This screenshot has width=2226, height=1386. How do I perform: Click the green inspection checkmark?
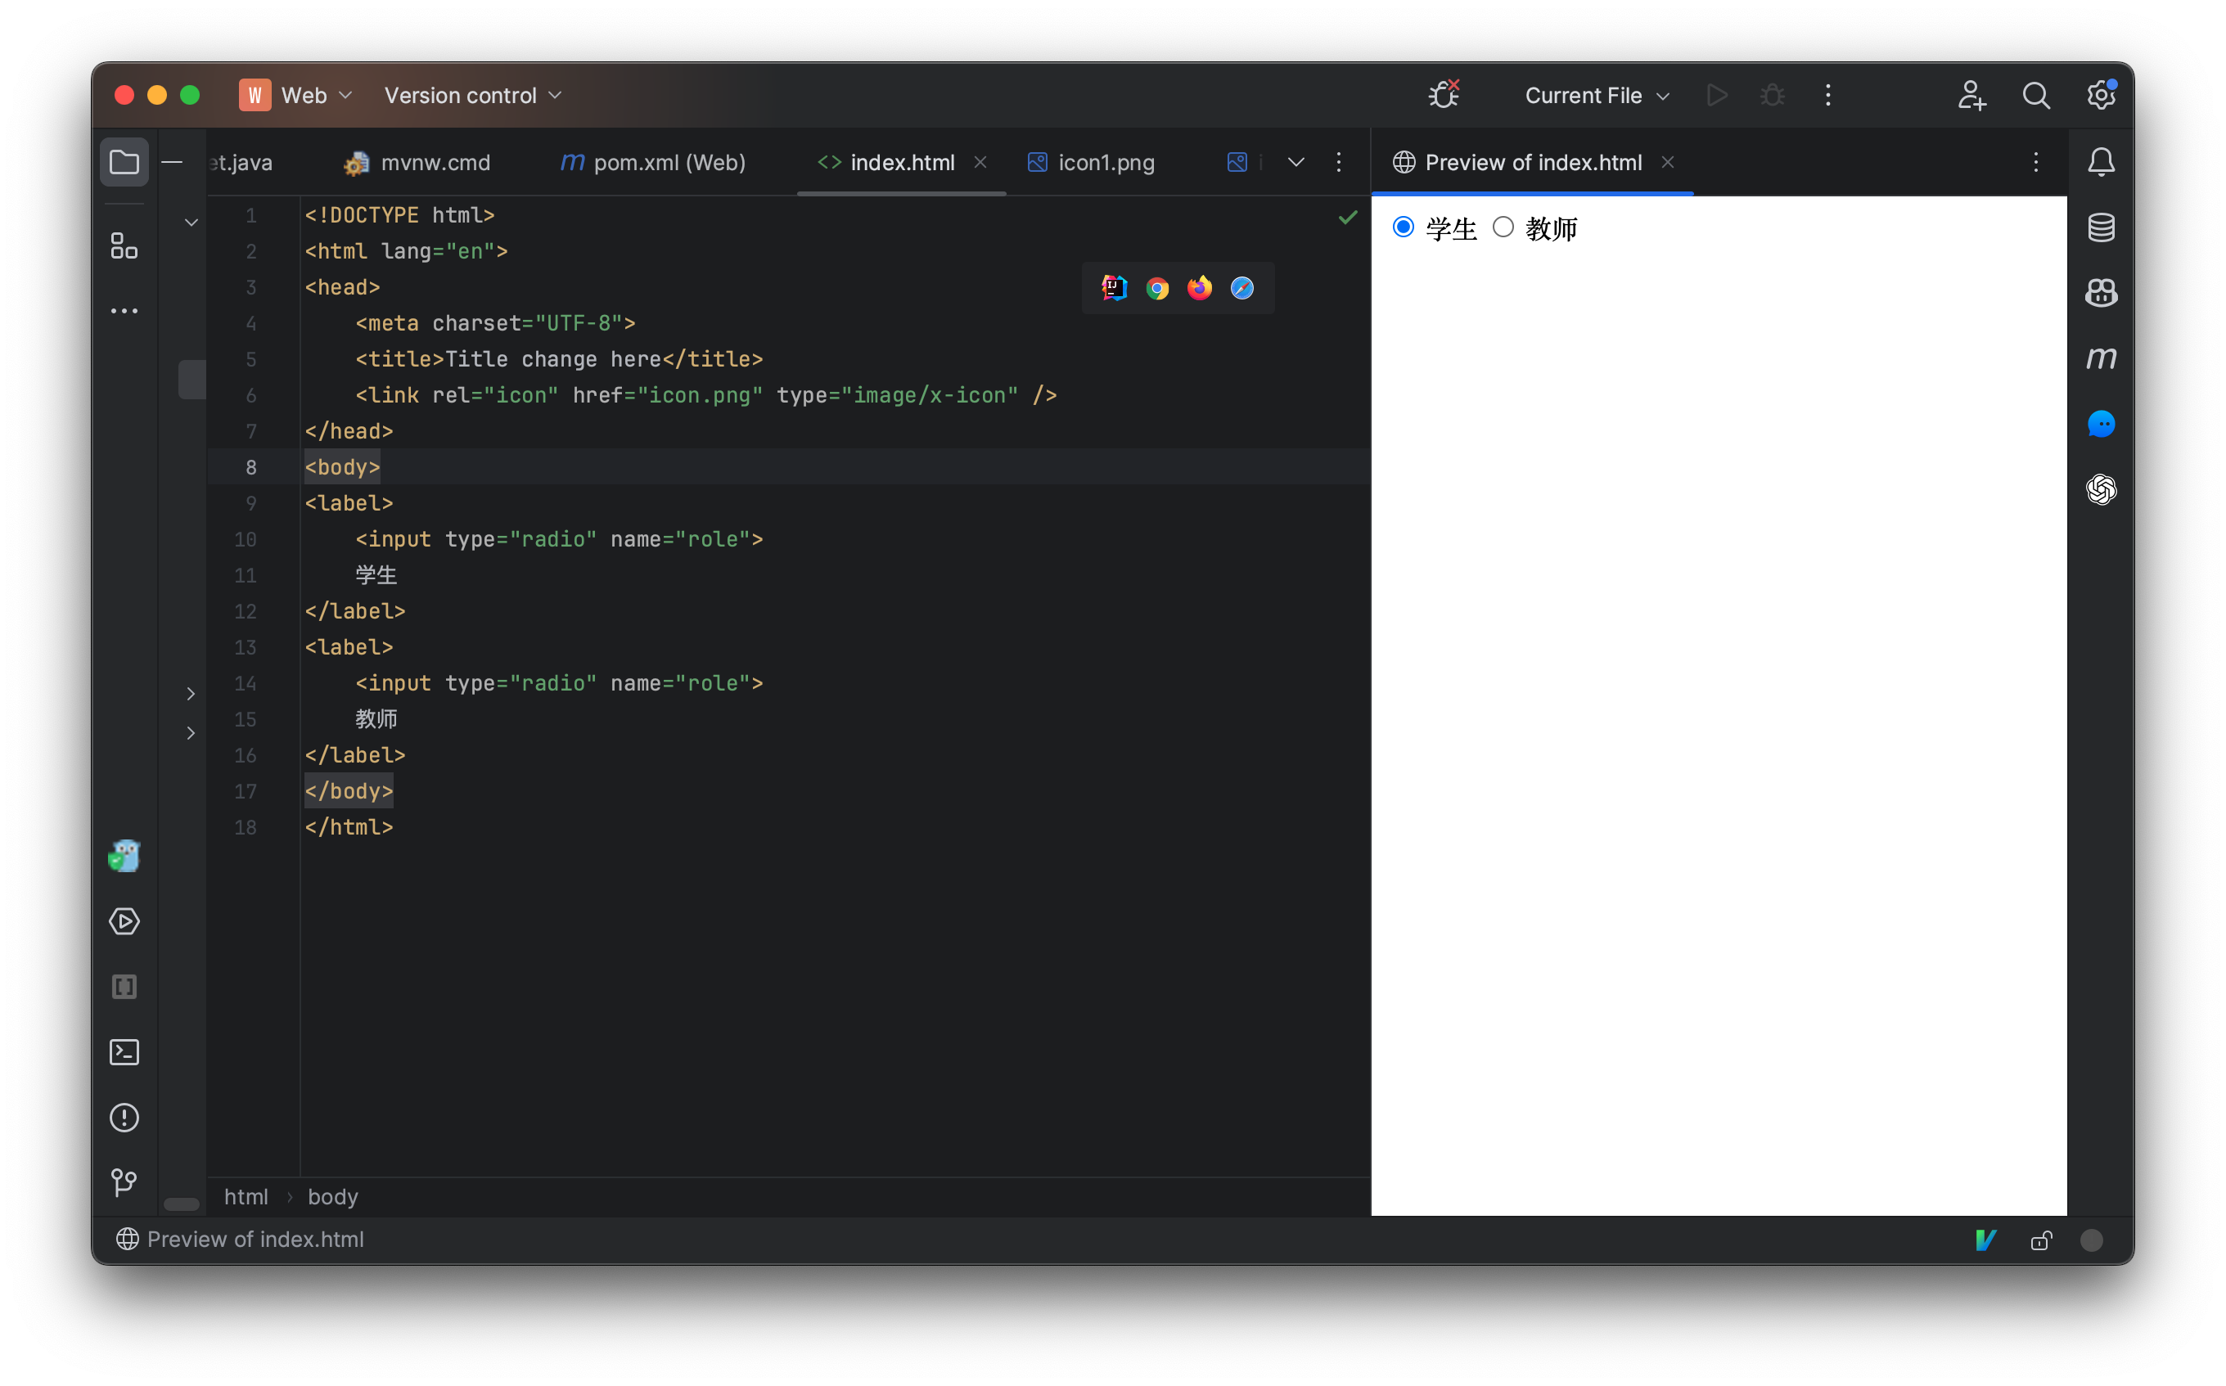click(1347, 216)
